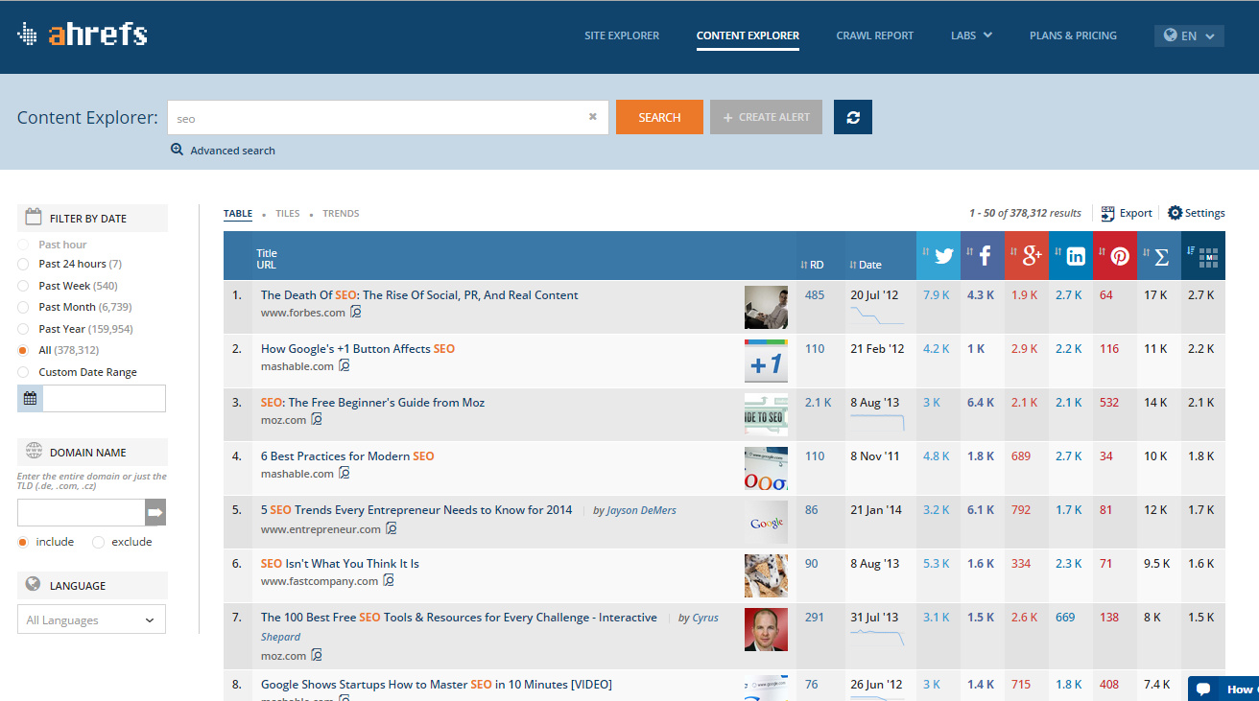Inspect www.entrepreneur.com URL magnifier icon
Screen dimensions: 1259x701
pos(391,528)
